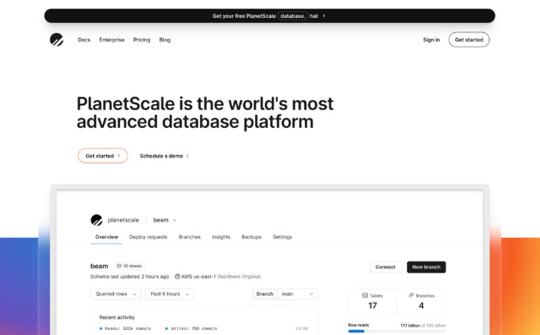Screen dimensions: 540x335
Task: Click 'AWS us-east-1 (Northern Virginia)' text
Action: tap(221, 277)
